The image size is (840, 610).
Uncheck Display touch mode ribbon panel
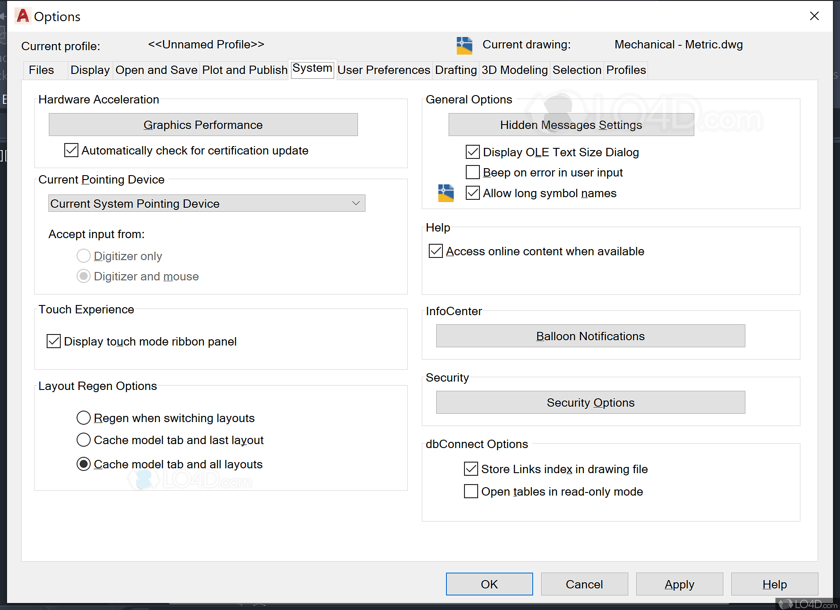coord(54,342)
